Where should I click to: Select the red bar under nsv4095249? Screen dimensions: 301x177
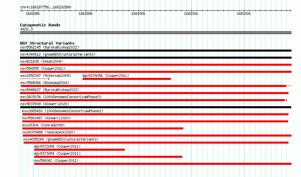156,143
